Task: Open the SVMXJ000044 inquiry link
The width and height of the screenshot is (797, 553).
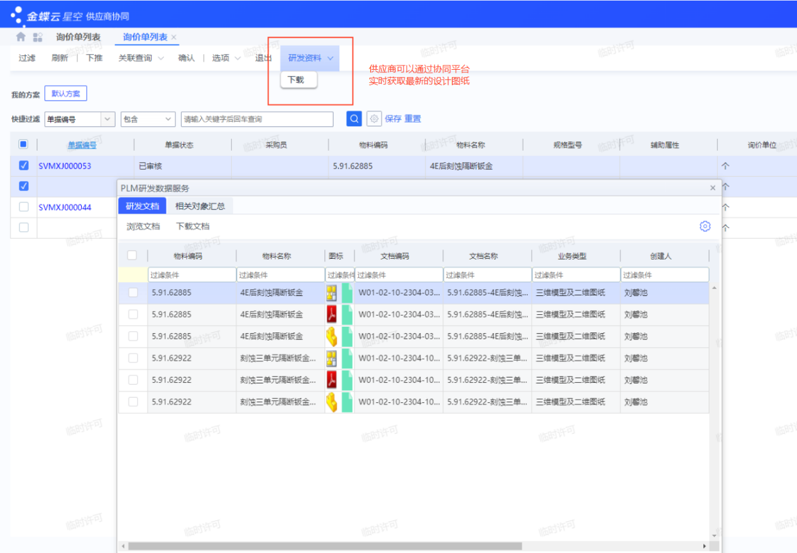Action: pos(65,207)
